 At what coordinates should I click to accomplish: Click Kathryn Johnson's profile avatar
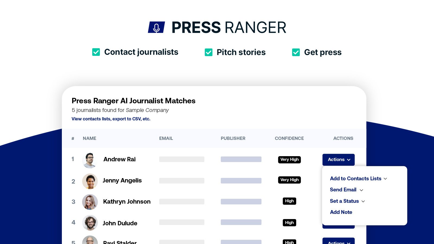coord(90,202)
